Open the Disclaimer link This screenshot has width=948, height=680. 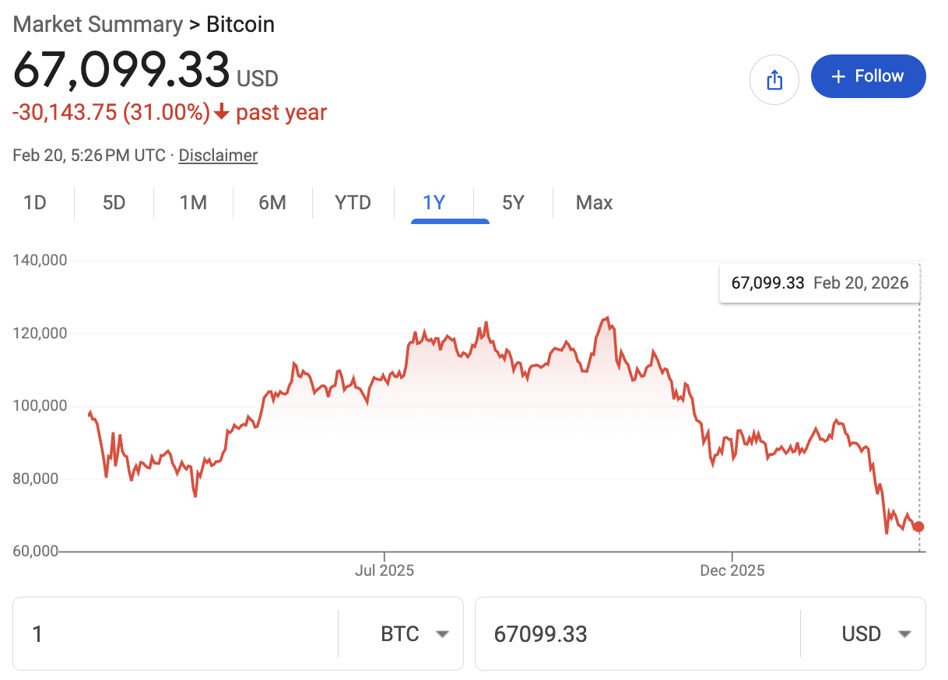[218, 155]
